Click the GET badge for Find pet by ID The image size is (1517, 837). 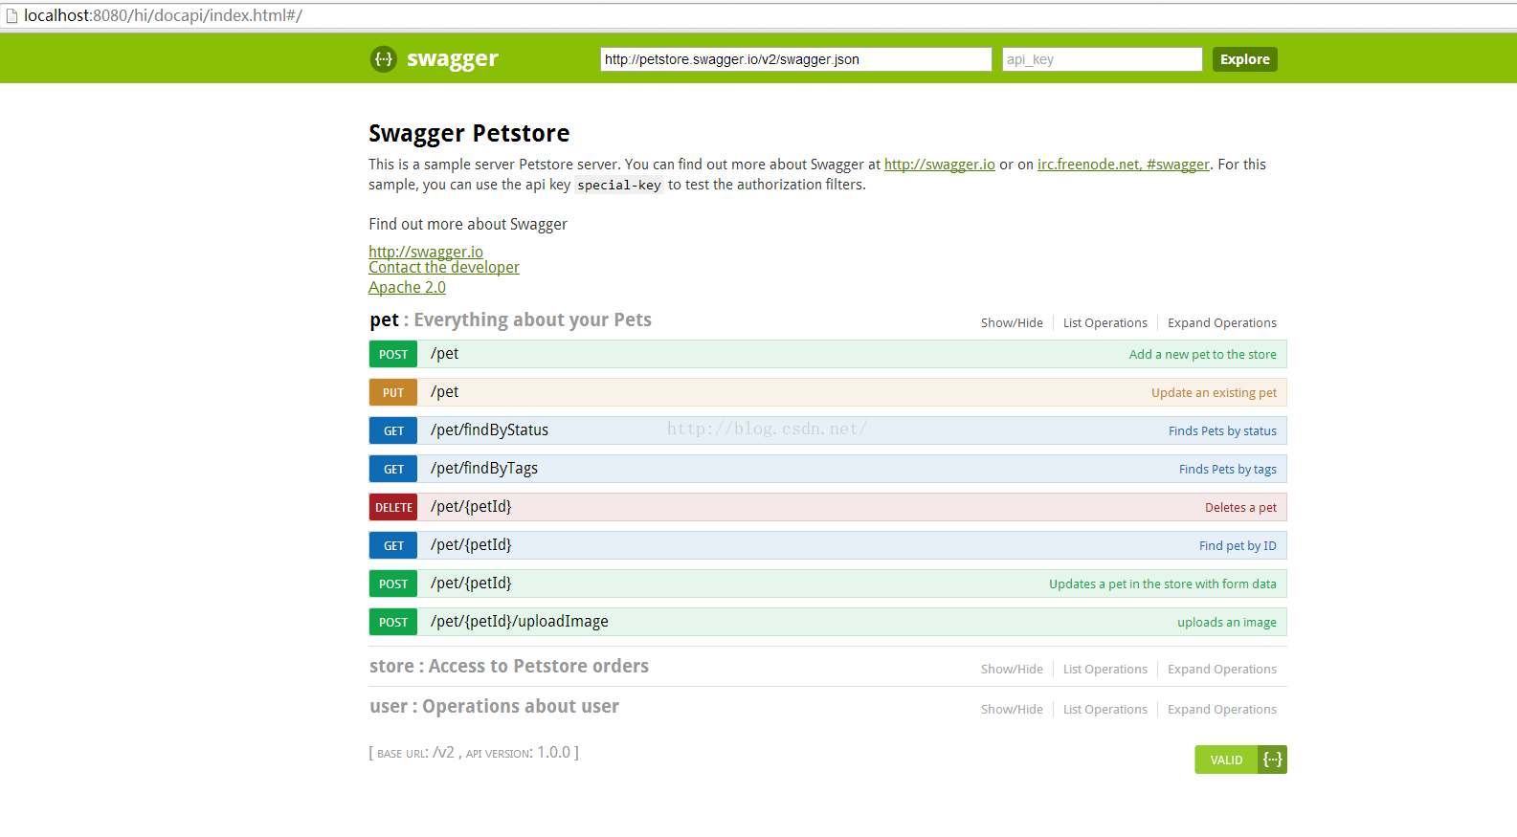(x=393, y=545)
